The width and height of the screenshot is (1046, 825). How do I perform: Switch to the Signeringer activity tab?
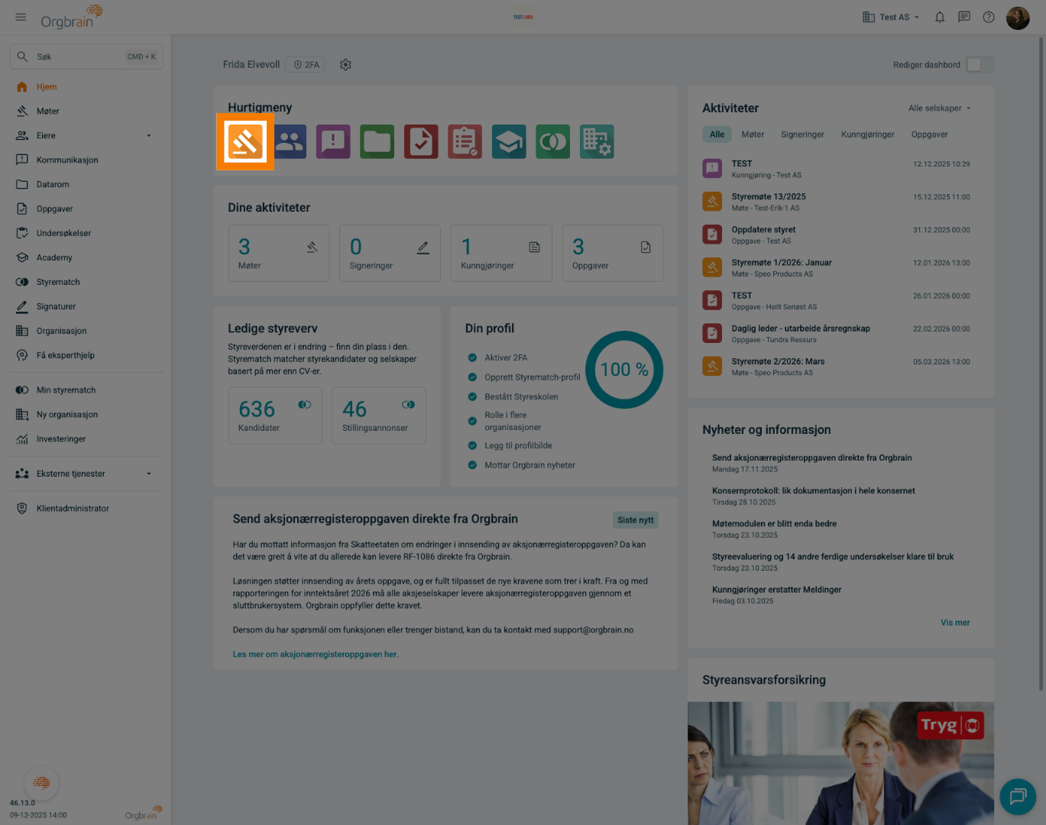[x=802, y=134]
